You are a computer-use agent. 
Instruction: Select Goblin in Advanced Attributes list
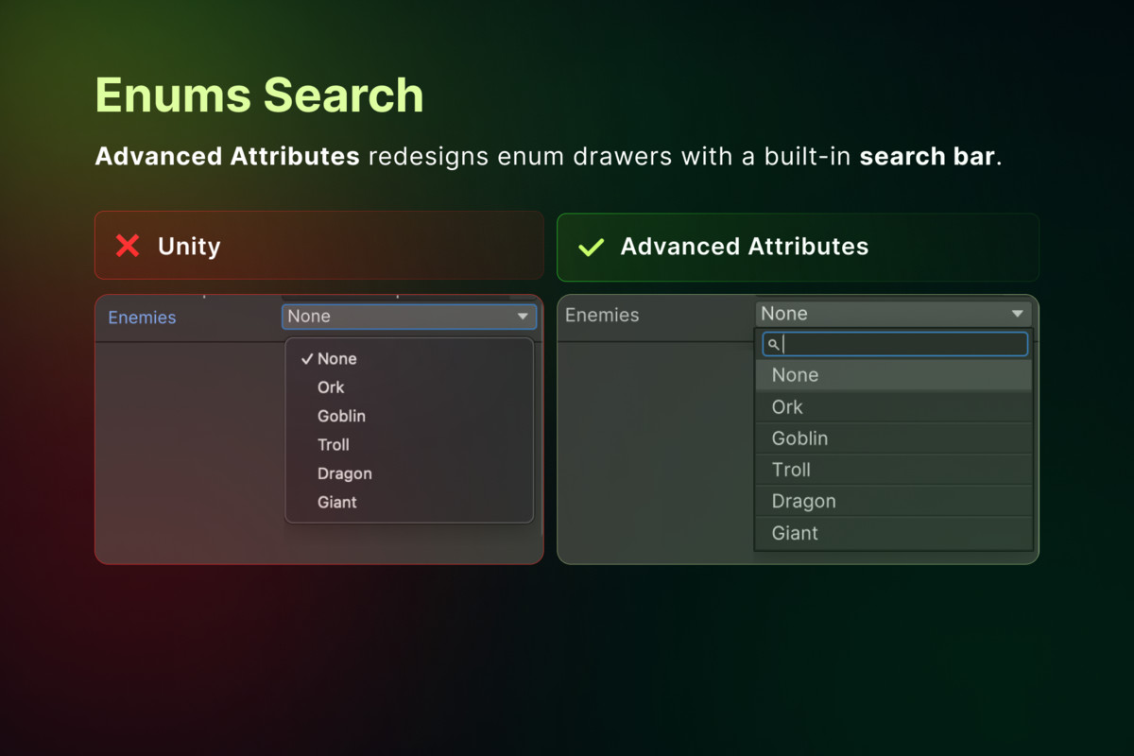click(x=799, y=438)
